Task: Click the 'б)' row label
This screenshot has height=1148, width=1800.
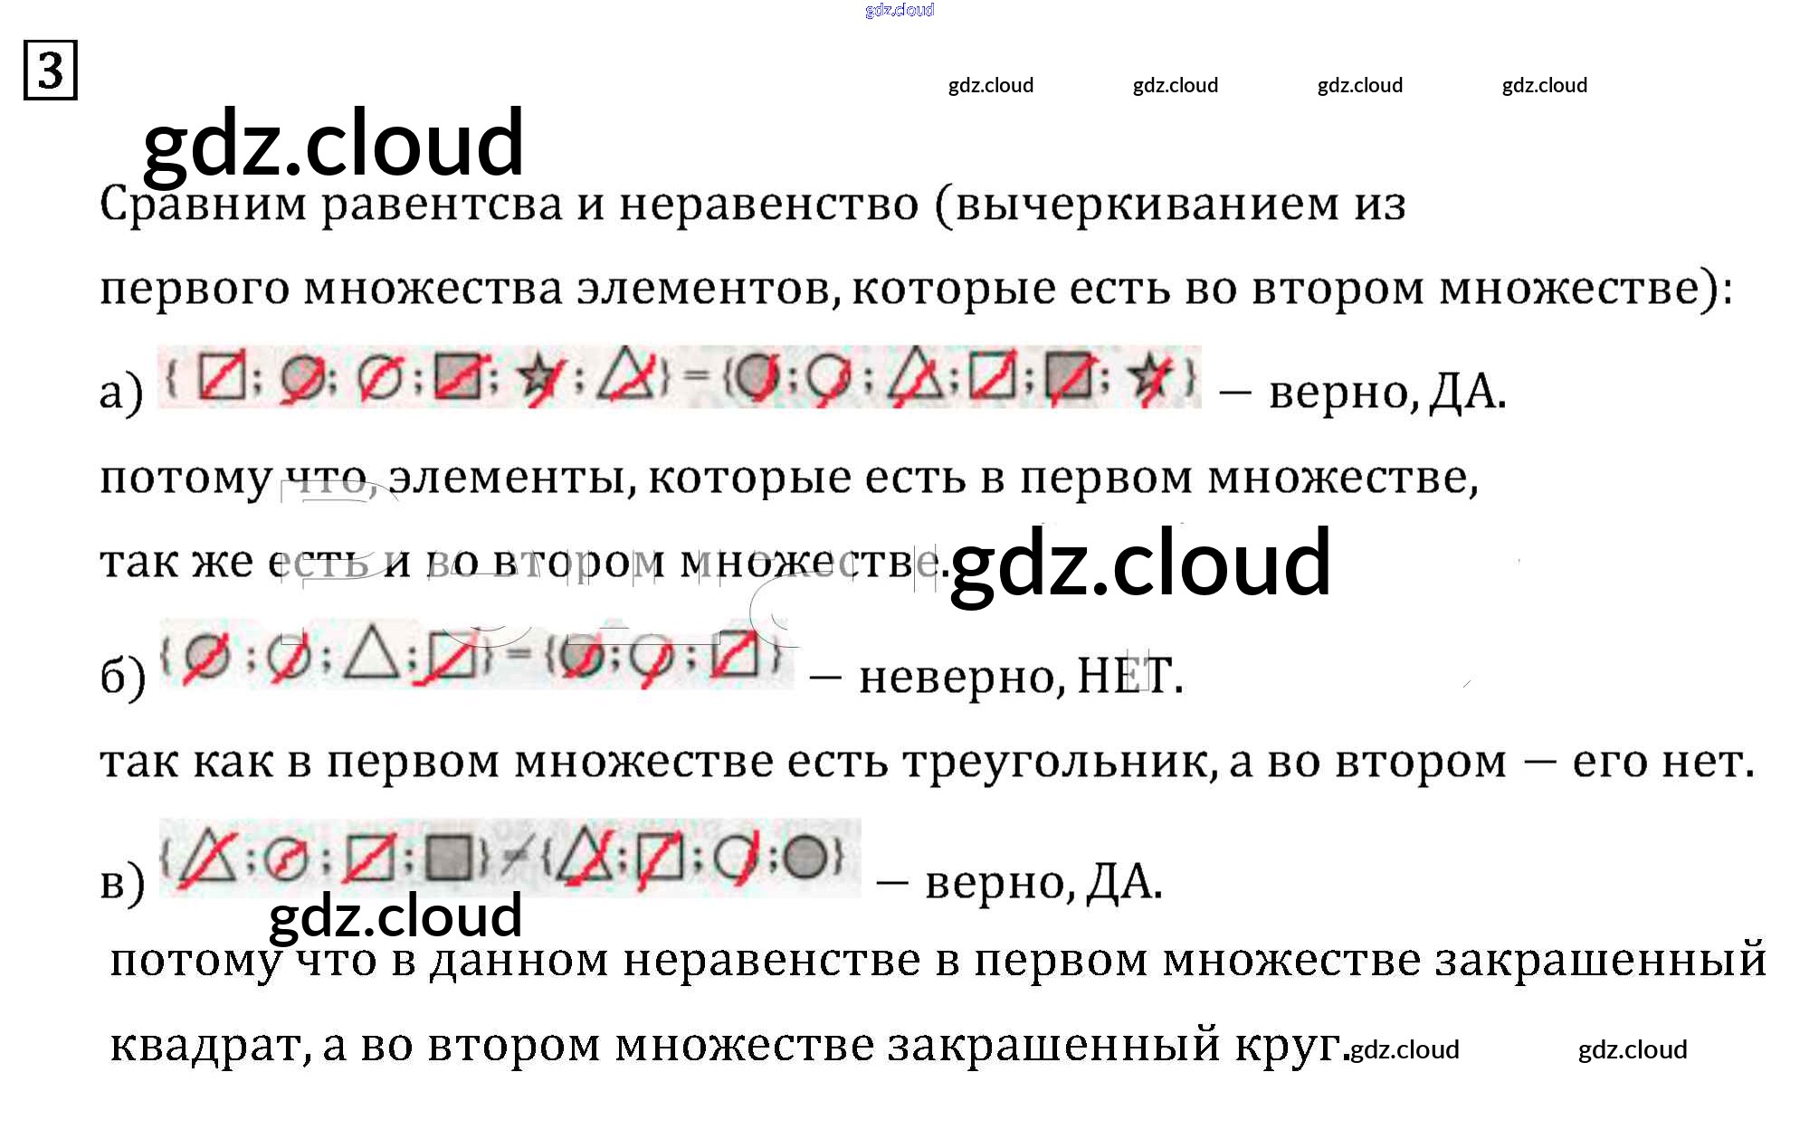Action: point(122,677)
